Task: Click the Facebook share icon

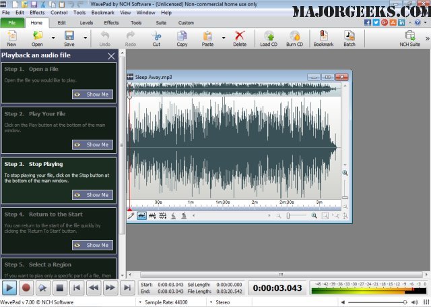Action: click(x=368, y=22)
